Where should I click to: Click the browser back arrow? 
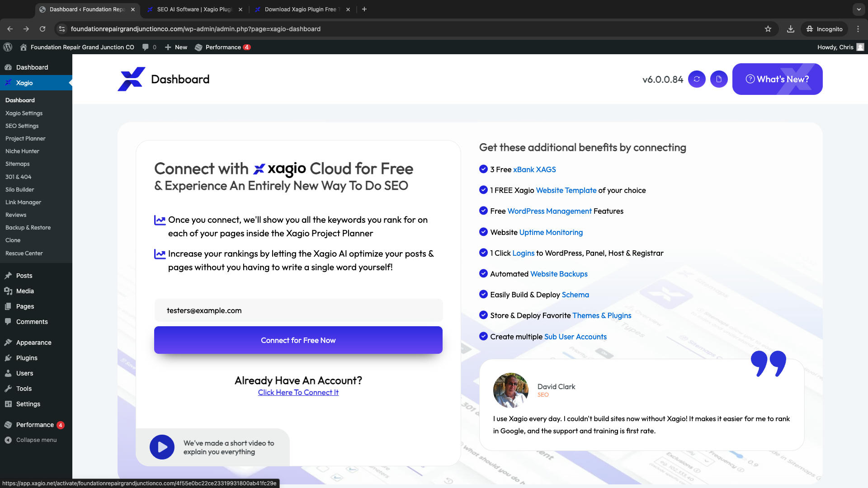(10, 29)
